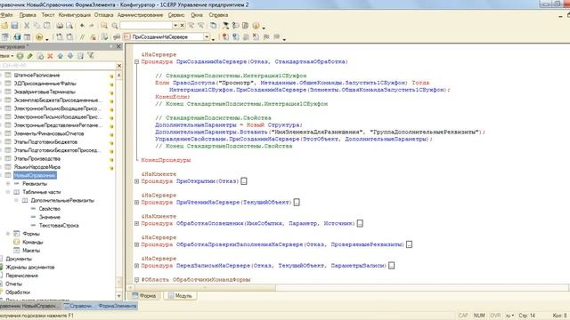Select the Журналы документов branch
The width and height of the screenshot is (570, 320).
(x=29, y=267)
